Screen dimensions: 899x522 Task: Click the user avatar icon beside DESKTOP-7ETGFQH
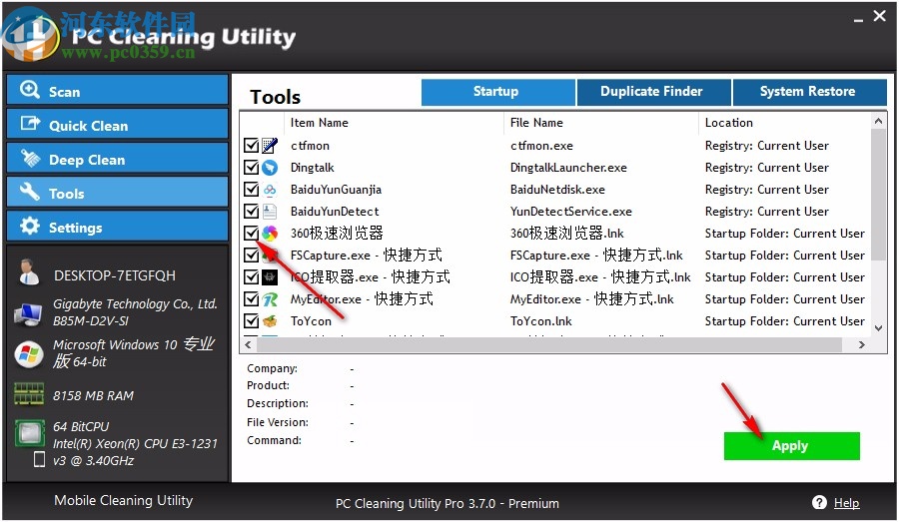point(28,272)
